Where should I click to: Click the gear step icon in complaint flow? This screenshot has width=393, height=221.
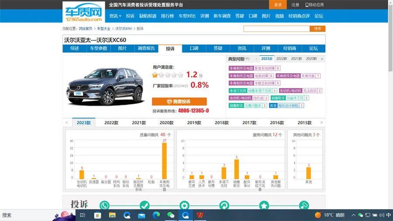(x=184, y=206)
